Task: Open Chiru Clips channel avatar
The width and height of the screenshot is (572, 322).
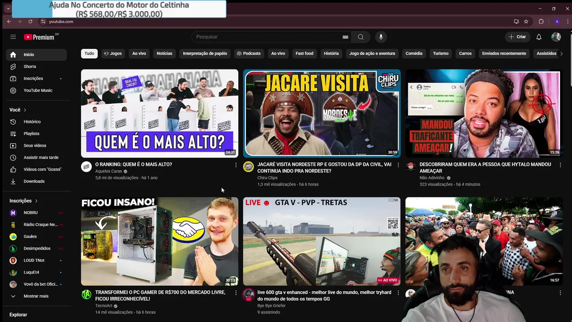Action: click(x=248, y=167)
